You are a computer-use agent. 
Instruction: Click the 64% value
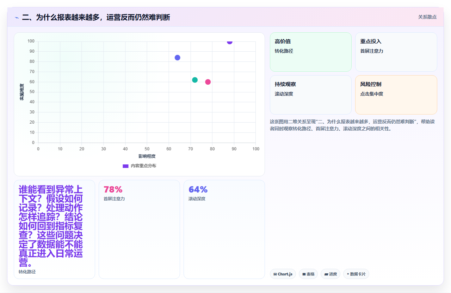coord(198,190)
